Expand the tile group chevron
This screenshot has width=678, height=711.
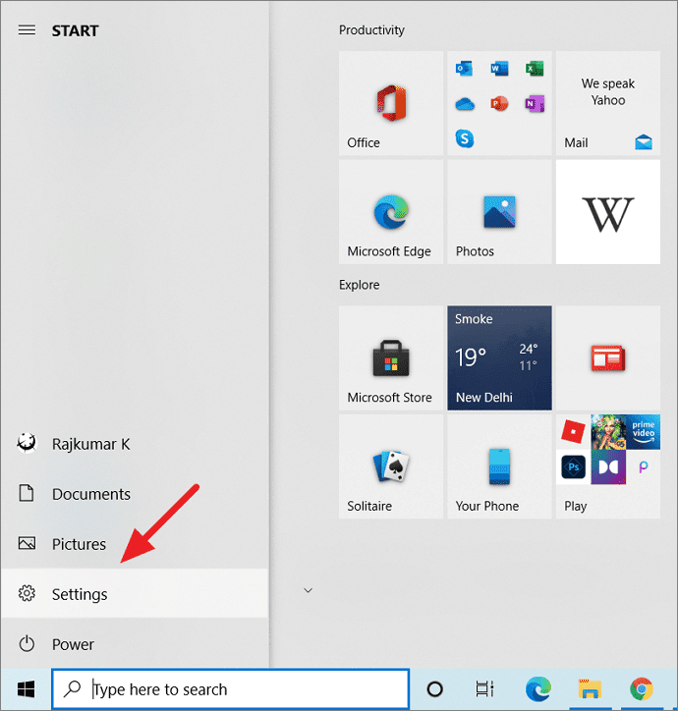[x=309, y=590]
